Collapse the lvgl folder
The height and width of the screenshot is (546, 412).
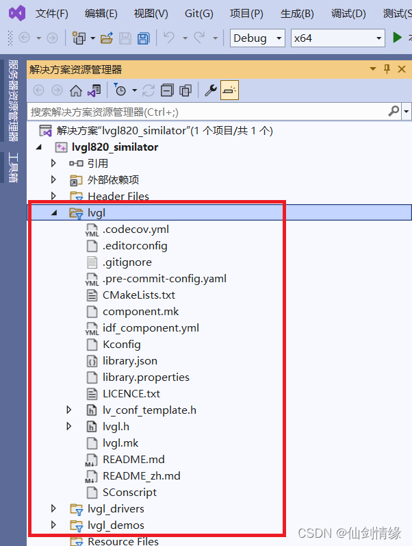(x=54, y=213)
